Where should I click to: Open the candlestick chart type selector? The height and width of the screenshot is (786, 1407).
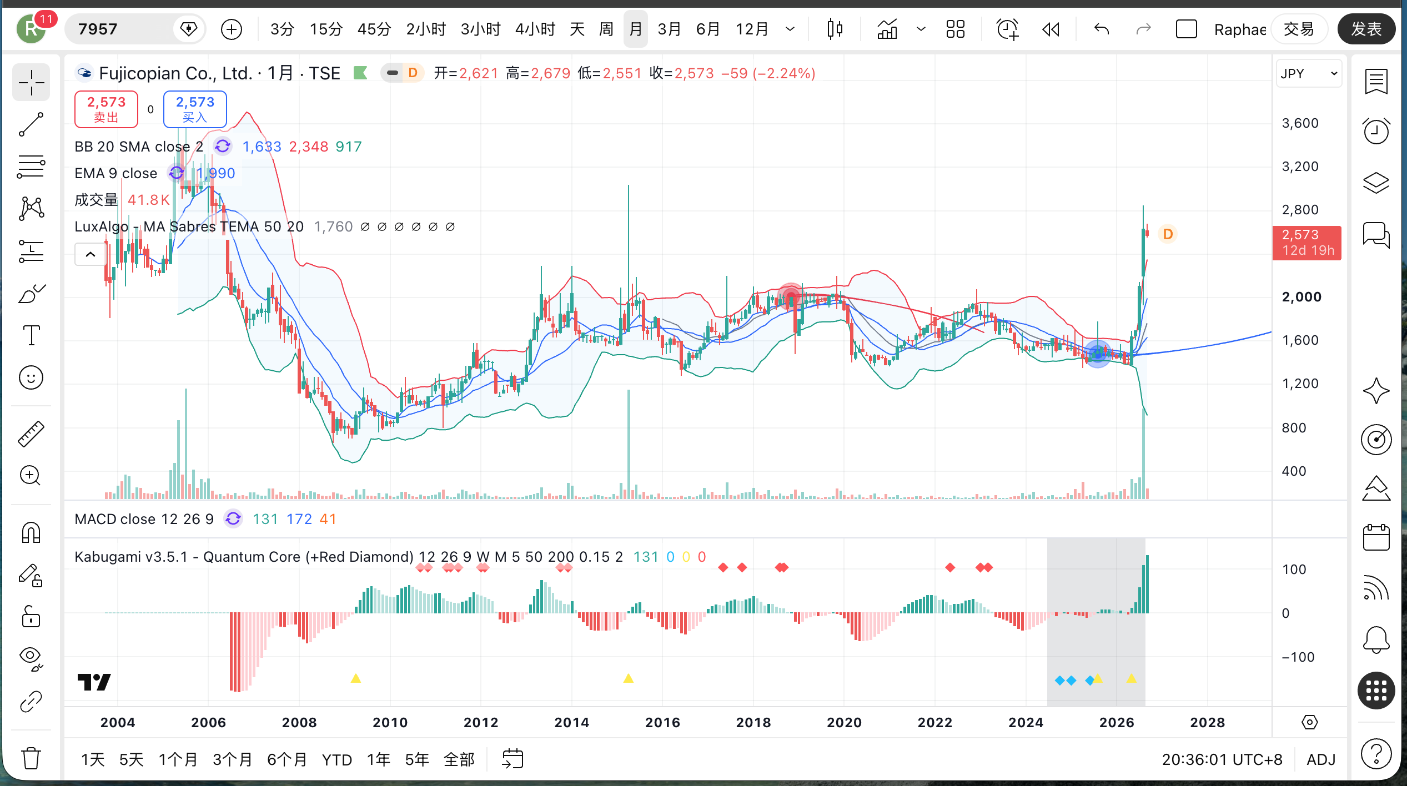(835, 29)
